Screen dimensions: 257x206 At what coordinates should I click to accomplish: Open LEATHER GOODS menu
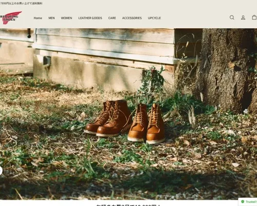click(90, 18)
